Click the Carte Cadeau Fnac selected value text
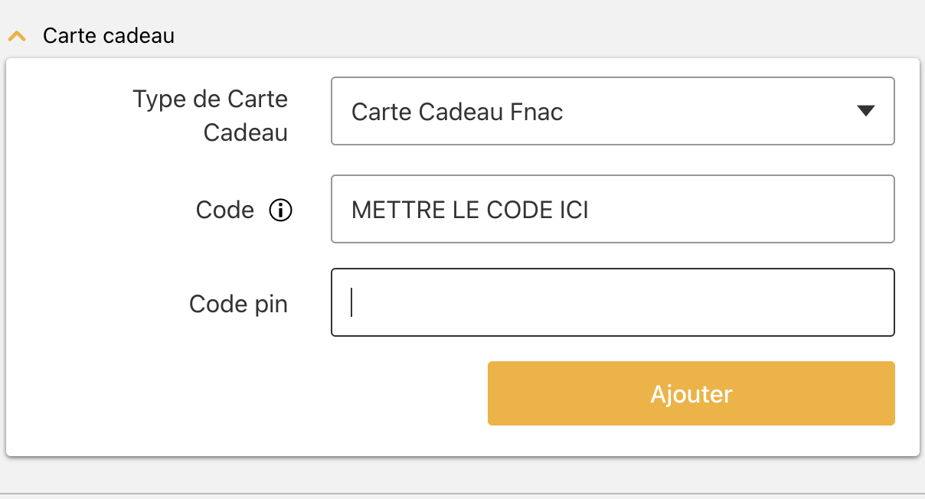The width and height of the screenshot is (925, 499). [457, 113]
